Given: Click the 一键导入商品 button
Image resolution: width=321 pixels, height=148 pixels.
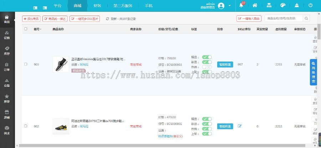Looking at the screenshot, I should 249,18.
